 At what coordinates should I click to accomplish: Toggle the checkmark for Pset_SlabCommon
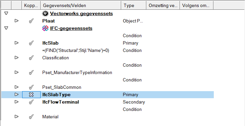tap(31, 87)
